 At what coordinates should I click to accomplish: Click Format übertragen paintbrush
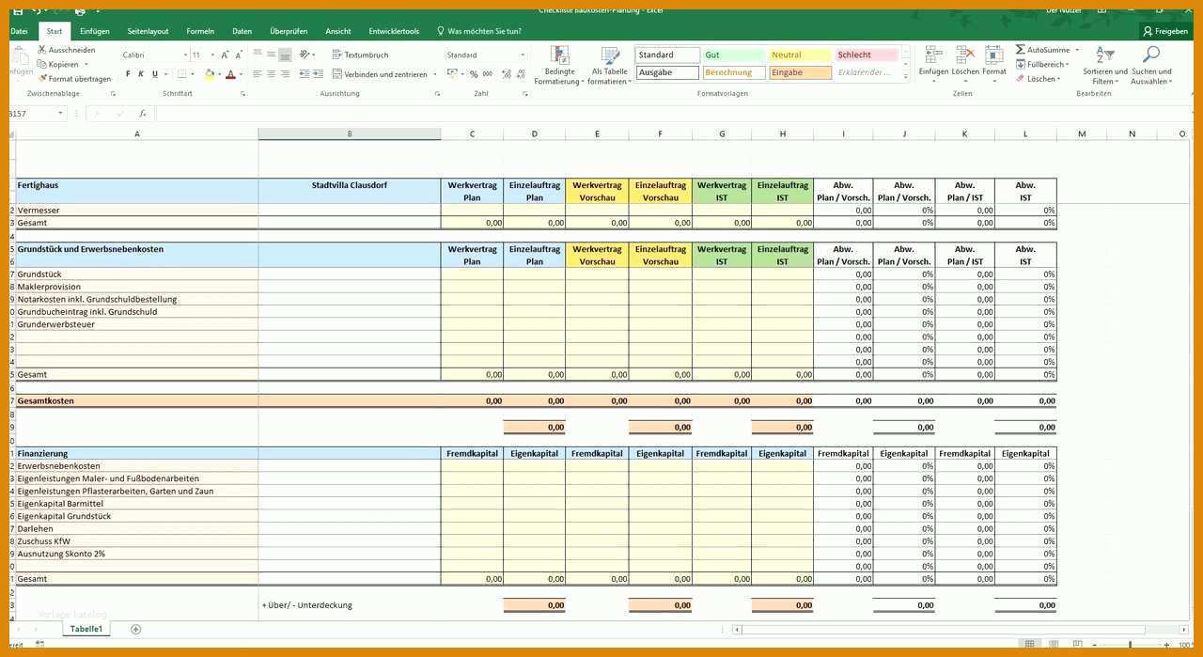74,79
